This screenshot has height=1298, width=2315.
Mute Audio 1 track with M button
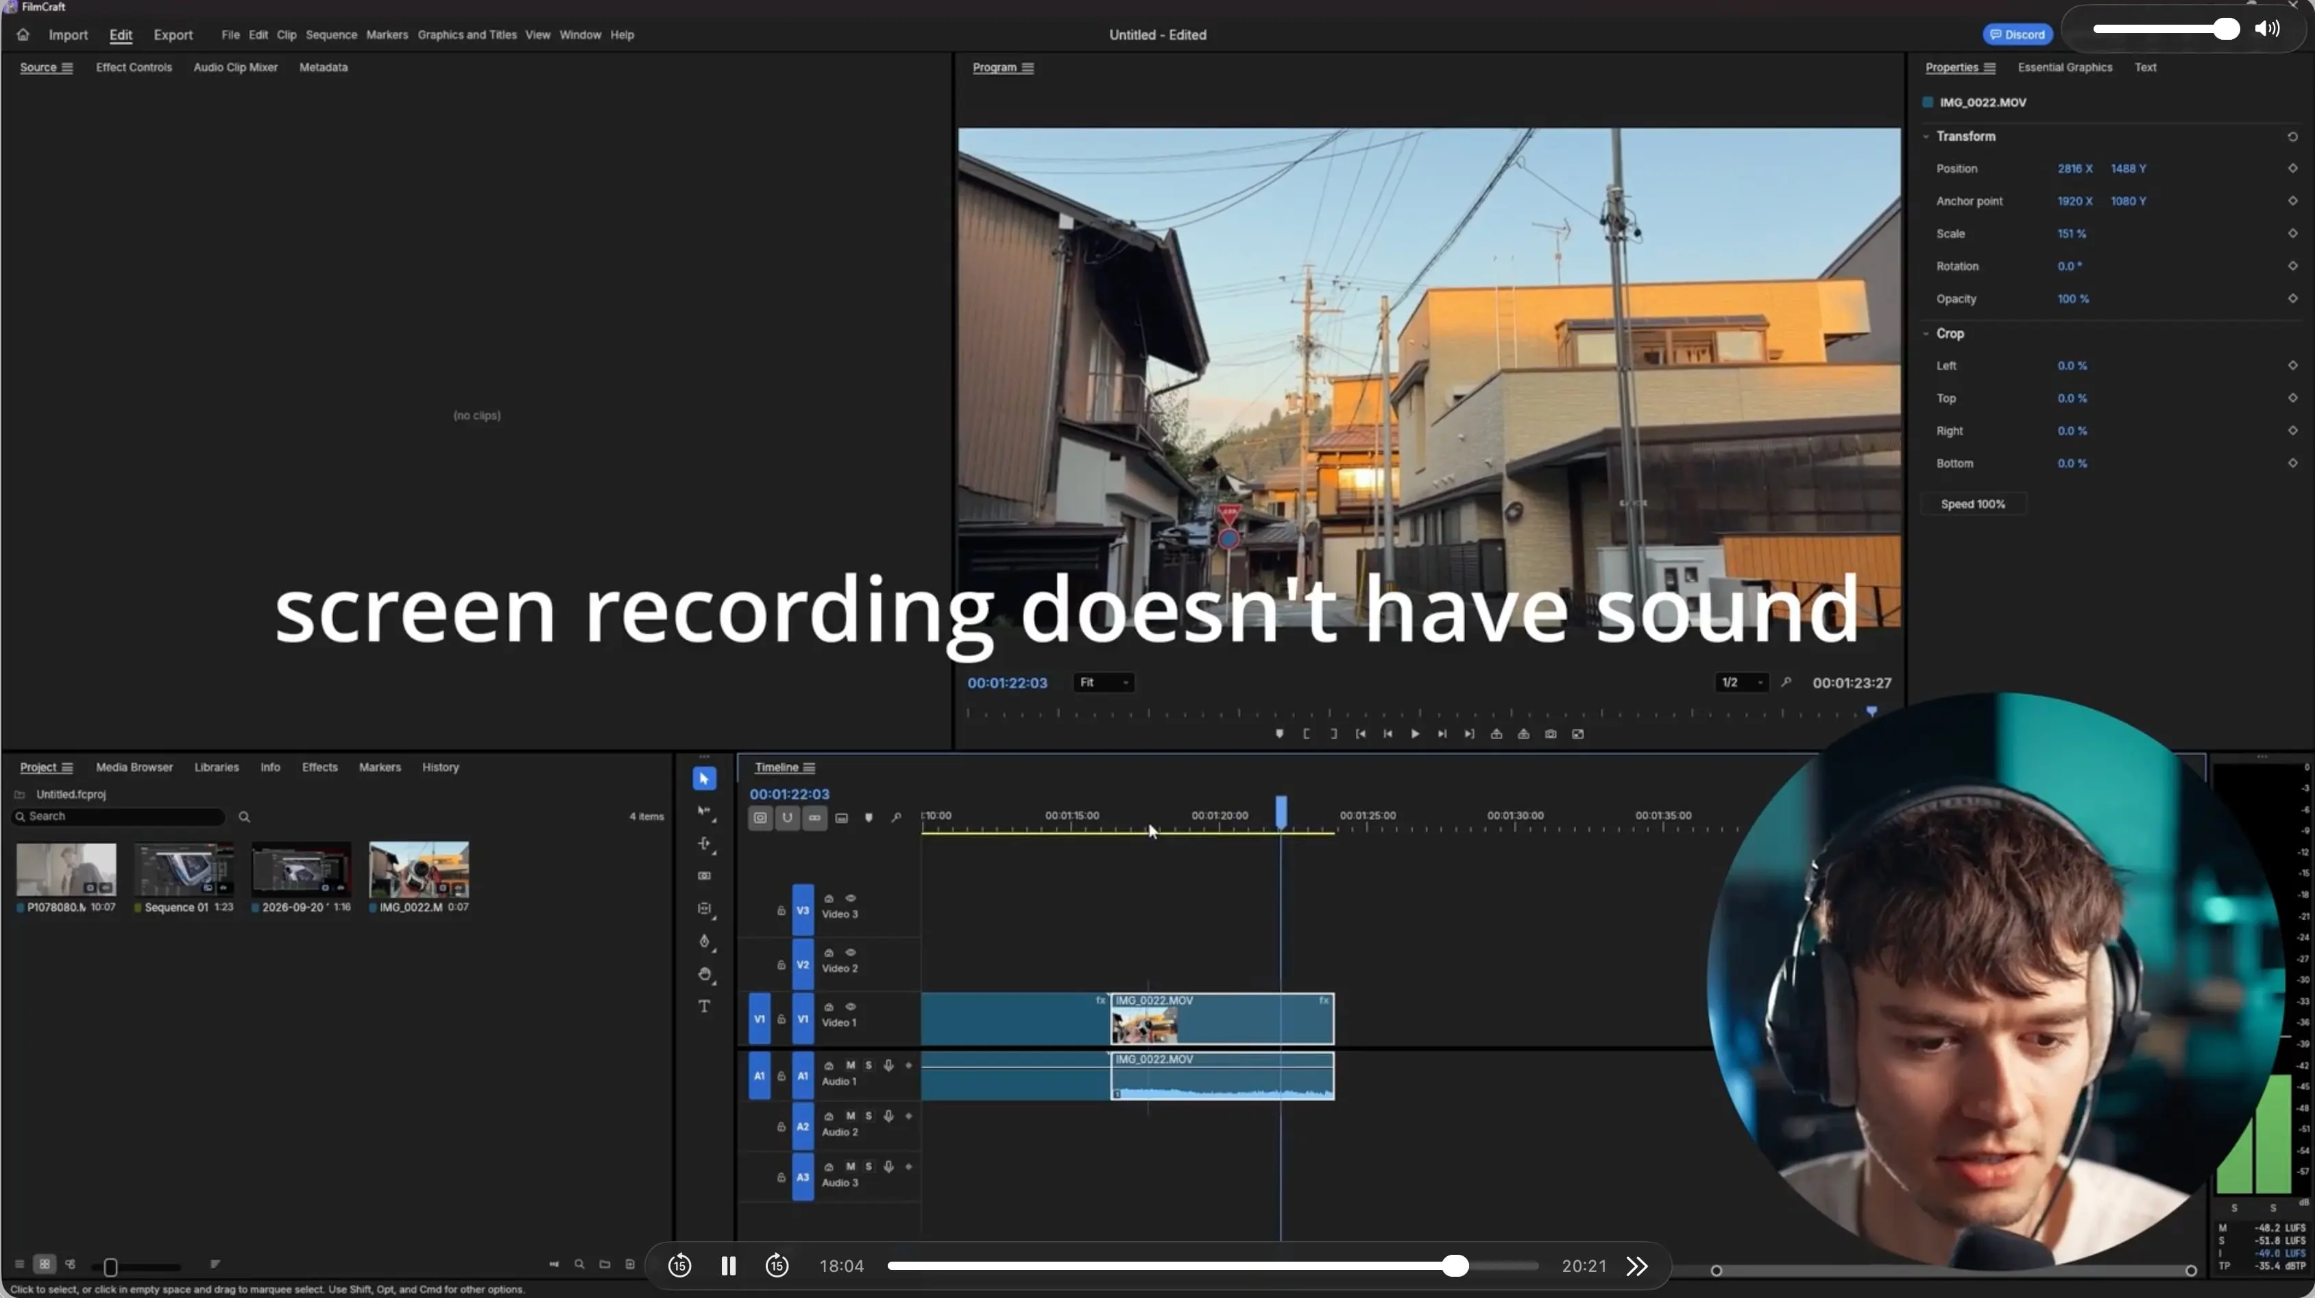850,1065
